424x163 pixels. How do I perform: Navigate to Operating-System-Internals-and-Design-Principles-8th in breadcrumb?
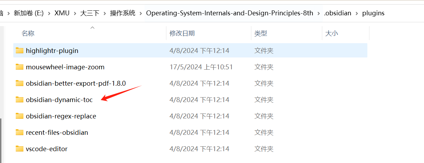(230, 13)
